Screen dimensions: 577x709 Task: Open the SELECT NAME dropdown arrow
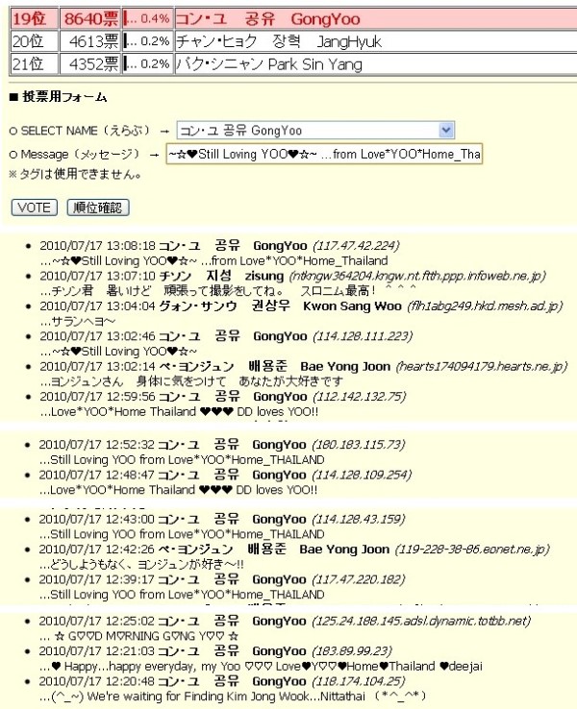click(446, 131)
